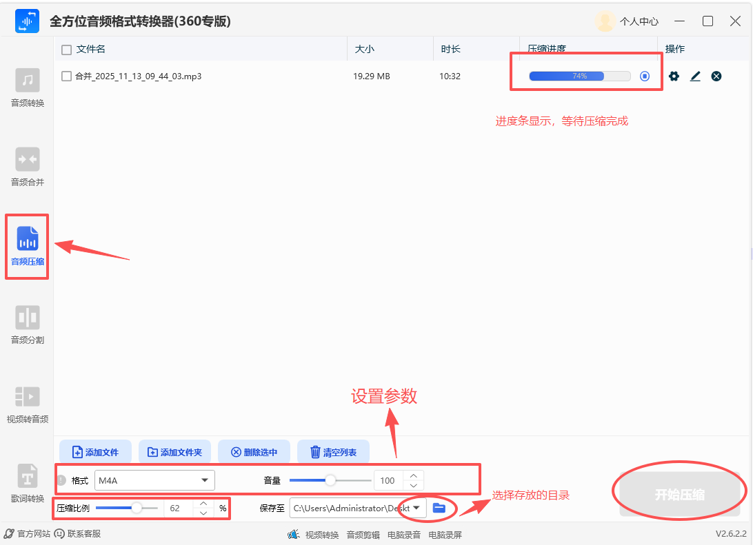Tick the checkbox for 合并_2025_11_13 mp3 file
This screenshot has height=545, width=753.
coord(66,76)
